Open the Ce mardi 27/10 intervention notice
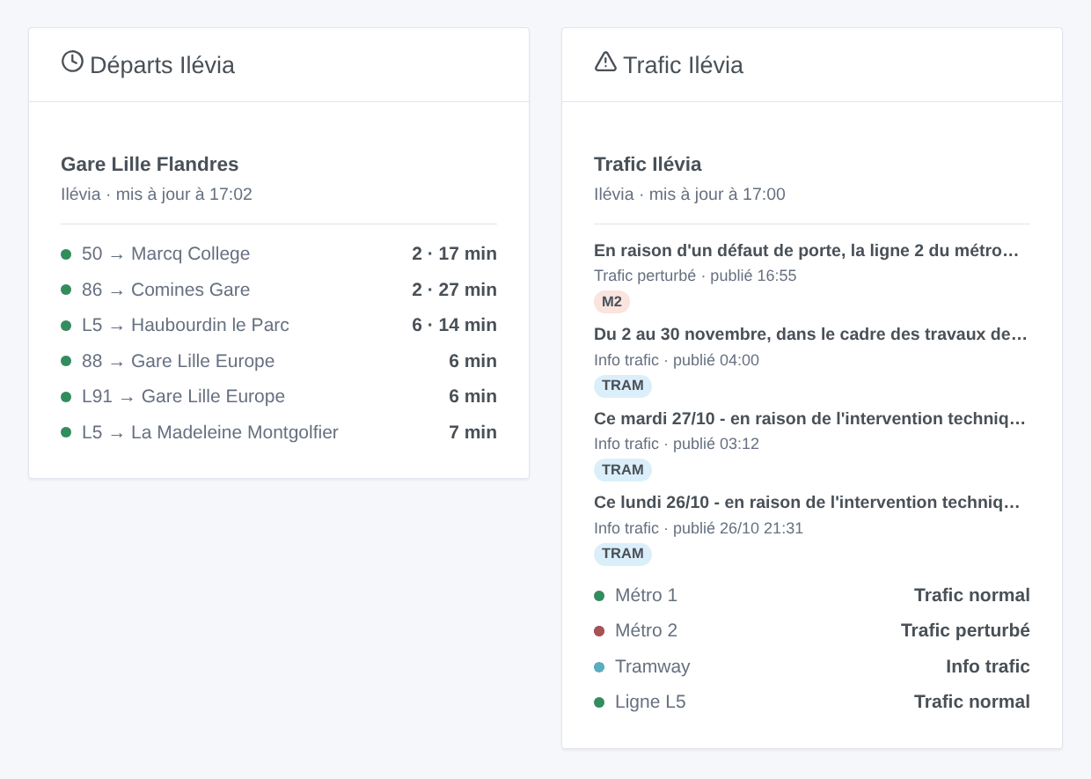 click(x=809, y=419)
